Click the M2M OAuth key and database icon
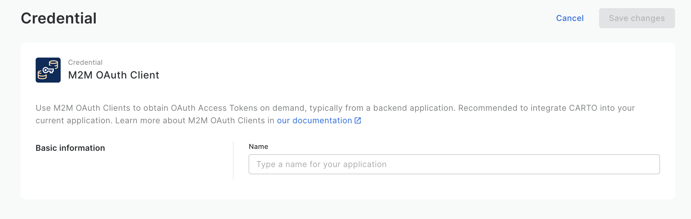691x219 pixels. tap(48, 70)
